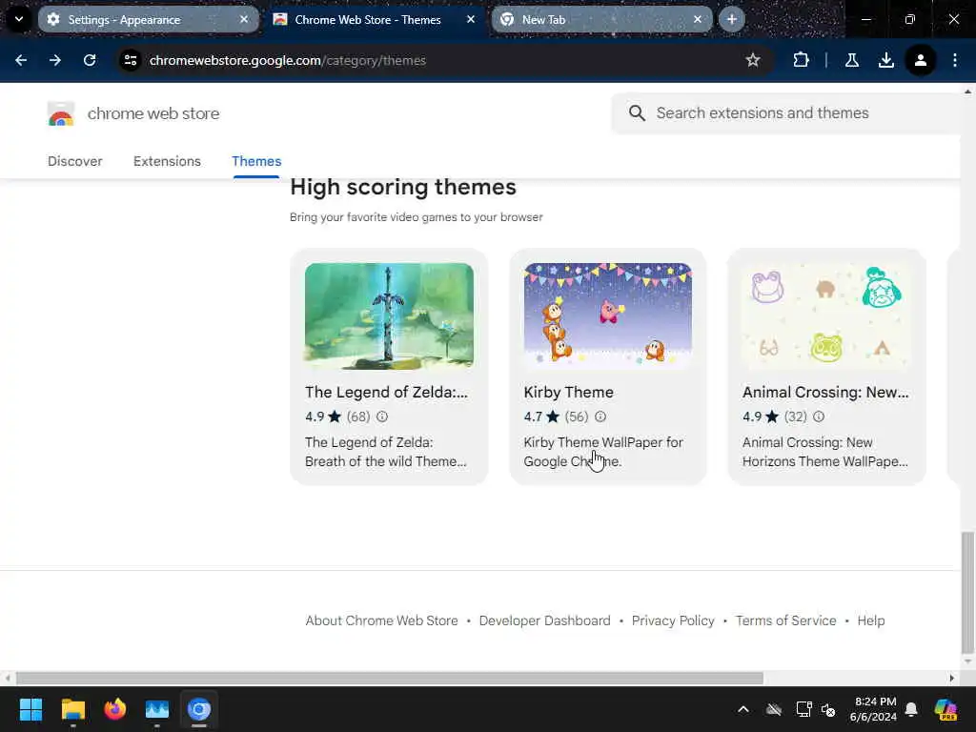The image size is (976, 732).
Task: Open Animal Crossing theme thumbnail
Action: click(x=826, y=315)
